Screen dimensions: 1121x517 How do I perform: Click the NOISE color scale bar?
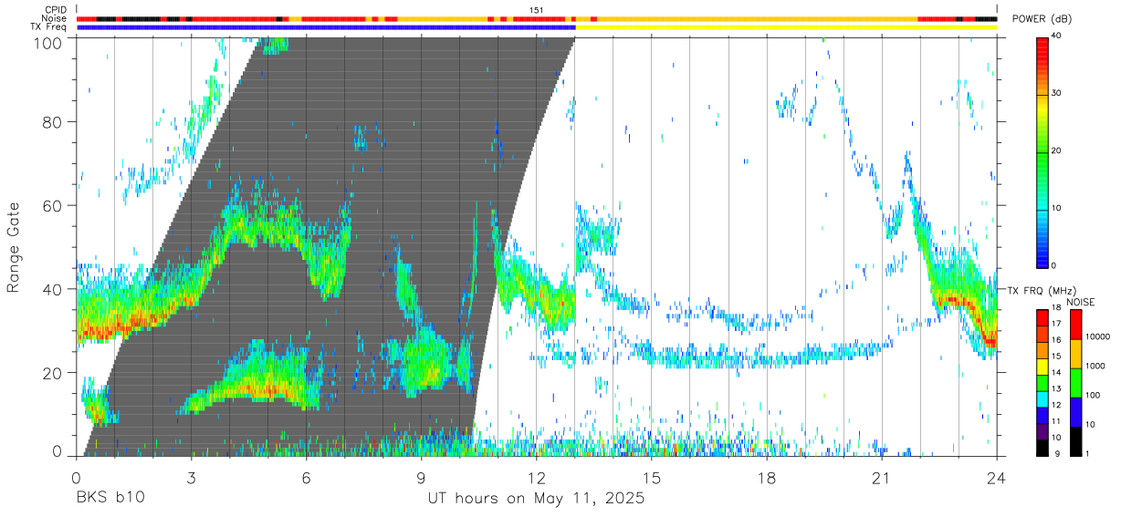pos(1076,381)
